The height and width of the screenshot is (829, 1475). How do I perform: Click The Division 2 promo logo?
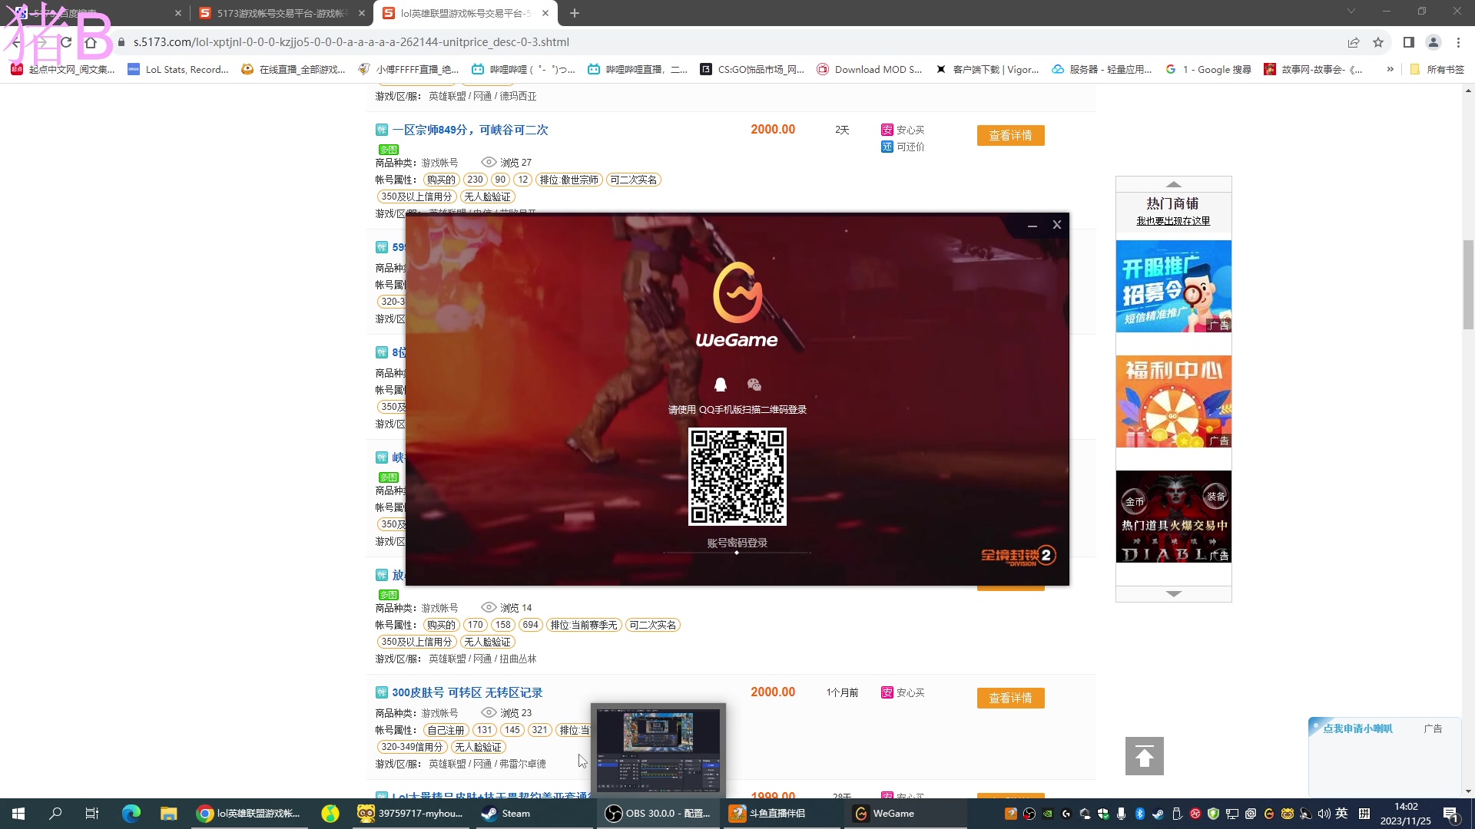(1018, 556)
